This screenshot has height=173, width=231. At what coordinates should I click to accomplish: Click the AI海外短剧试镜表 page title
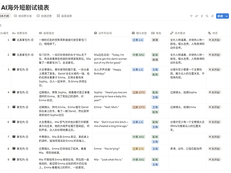coord(25,8)
